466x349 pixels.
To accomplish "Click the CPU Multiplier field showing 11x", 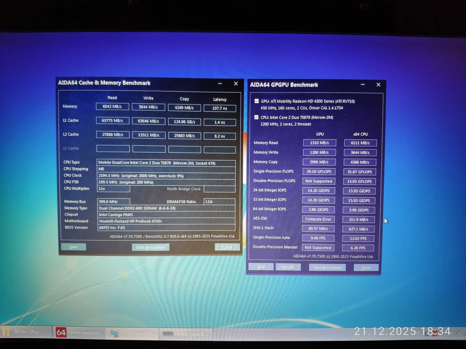I will 114,189.
